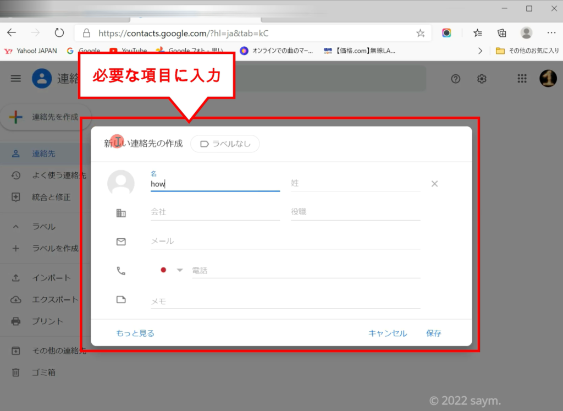Open the Google apps grid
563x411 pixels.
point(522,79)
